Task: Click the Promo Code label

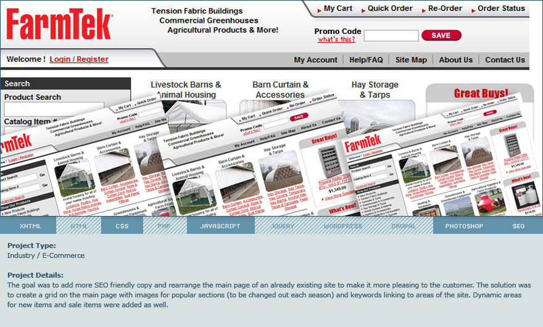Action: tap(338, 31)
